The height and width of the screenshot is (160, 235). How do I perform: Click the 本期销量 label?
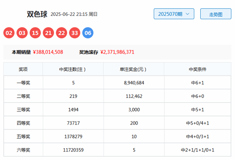(x=21, y=52)
